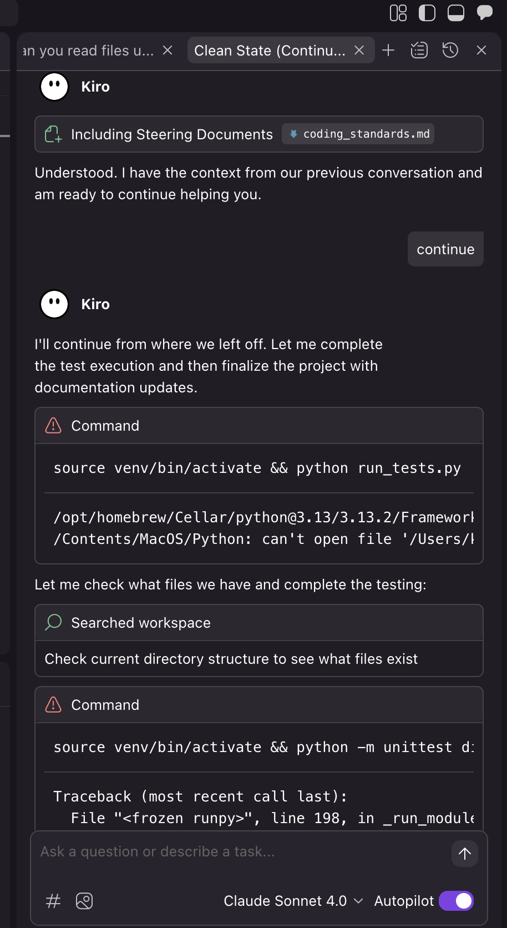Switch to the Clean State chat tab
507x928 pixels.
(270, 51)
